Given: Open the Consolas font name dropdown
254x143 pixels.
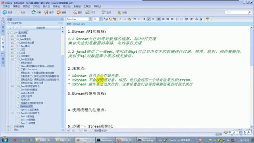Looking at the screenshot, I should tap(90, 19).
